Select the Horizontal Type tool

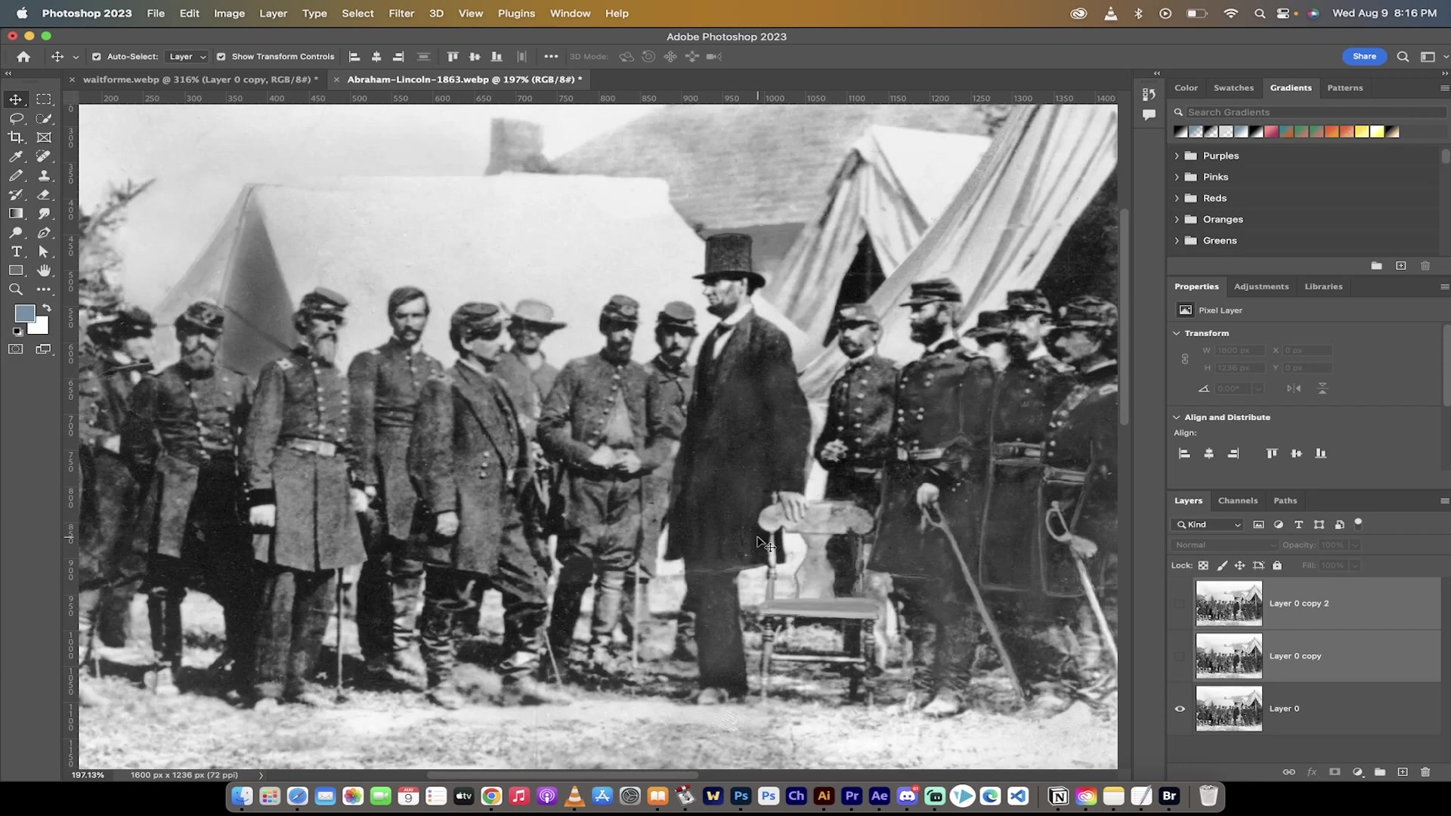tap(15, 251)
